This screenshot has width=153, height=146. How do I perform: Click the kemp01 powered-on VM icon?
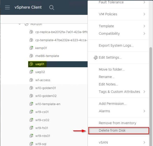pyautogui.click(x=31, y=48)
